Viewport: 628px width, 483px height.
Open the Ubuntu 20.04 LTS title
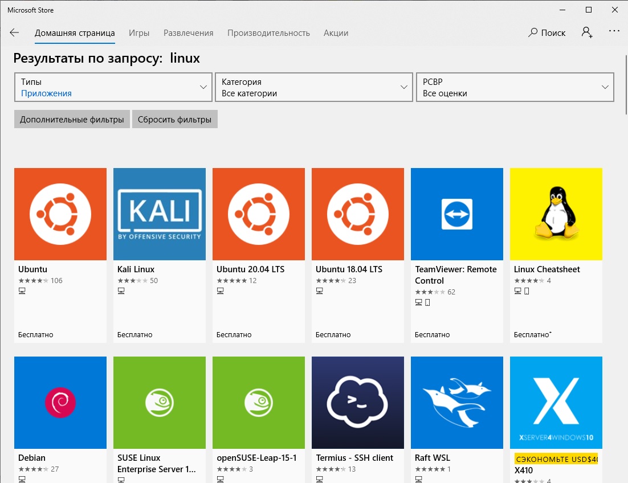pyautogui.click(x=250, y=269)
